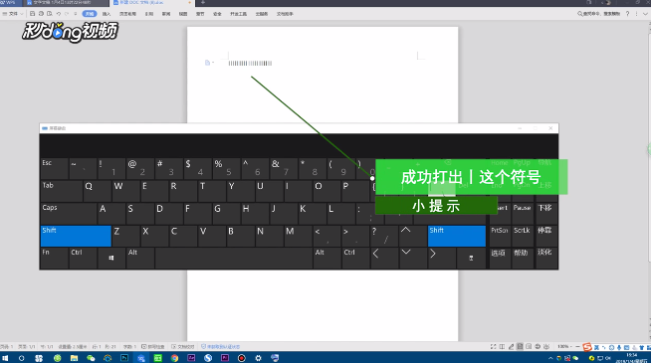Toggle the right Alt key
This screenshot has width=651, height=363.
tap(326, 258)
